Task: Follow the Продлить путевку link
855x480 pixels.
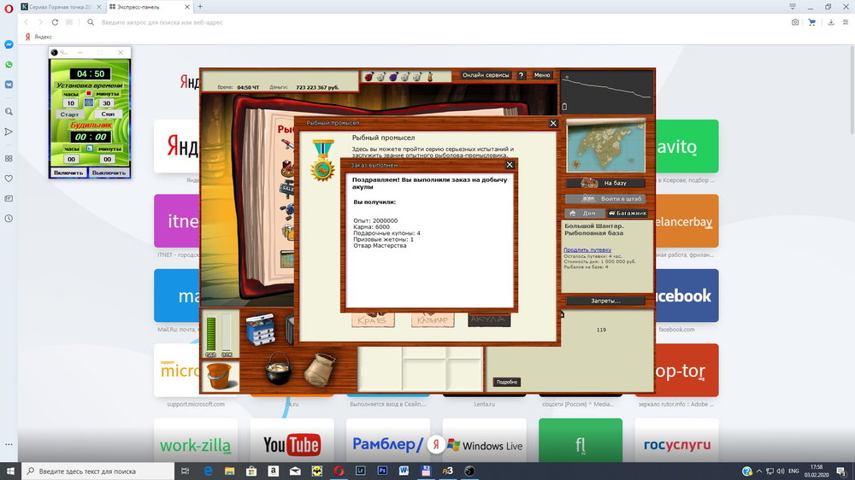Action: pos(587,249)
